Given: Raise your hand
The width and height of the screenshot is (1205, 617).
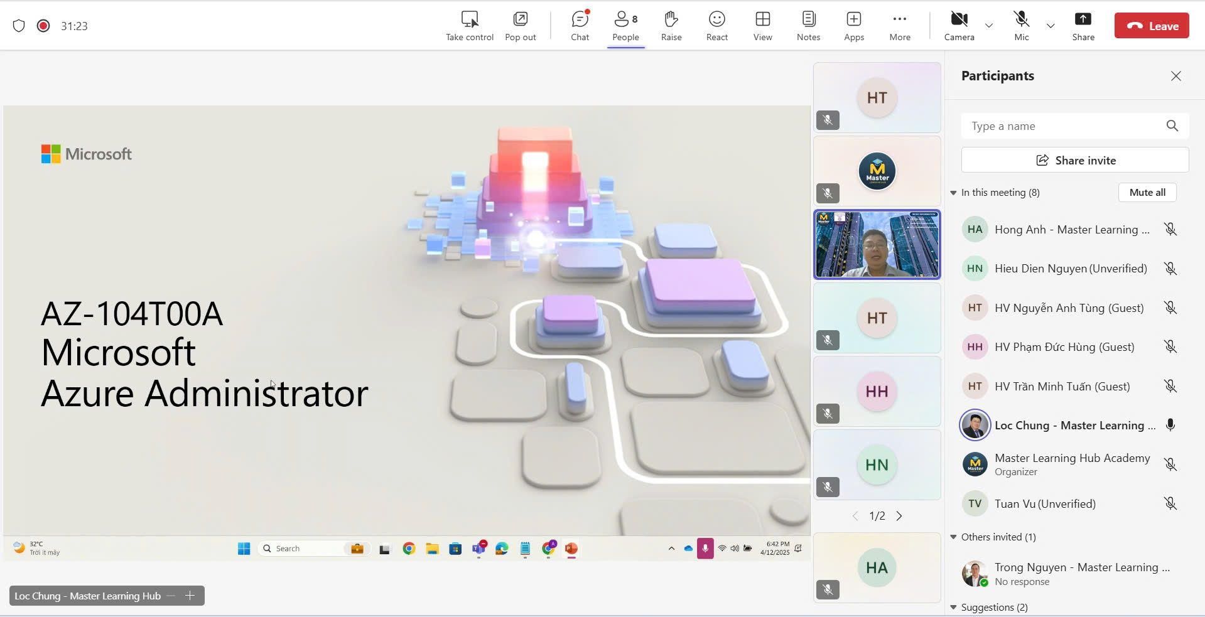Looking at the screenshot, I should point(671,26).
